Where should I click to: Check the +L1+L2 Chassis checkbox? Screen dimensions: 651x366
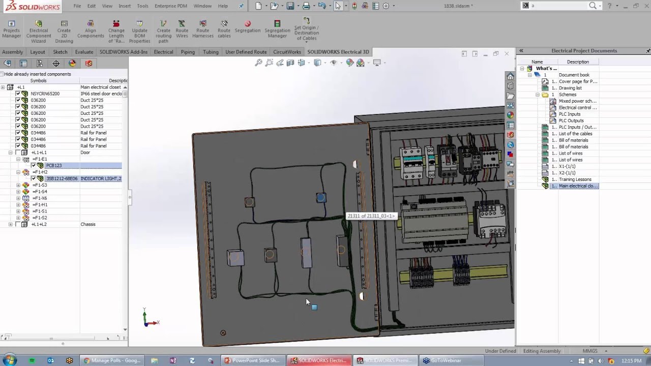click(x=18, y=224)
